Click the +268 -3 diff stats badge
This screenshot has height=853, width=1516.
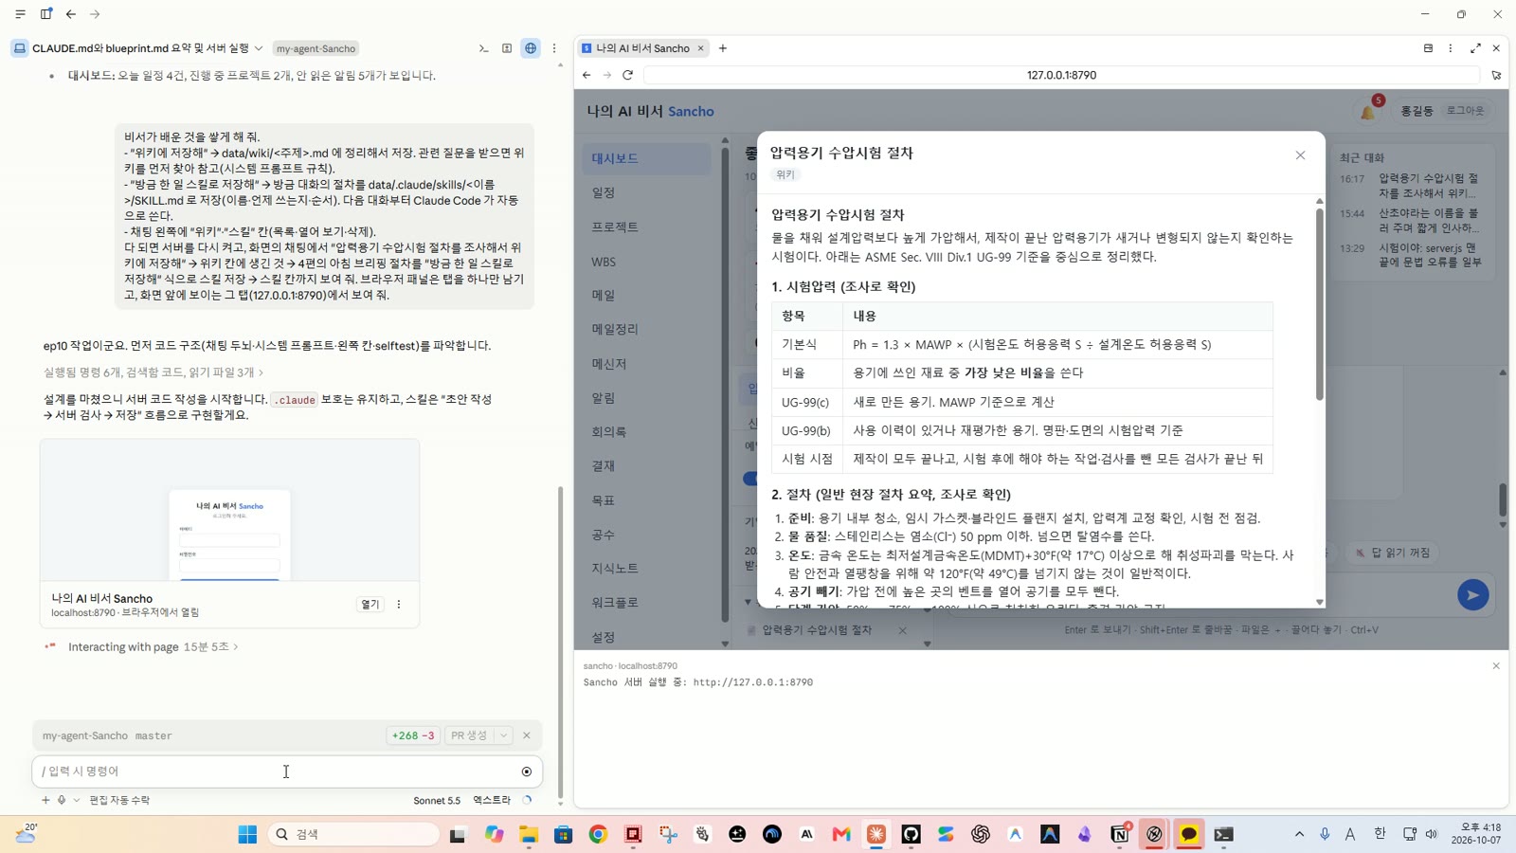click(413, 735)
